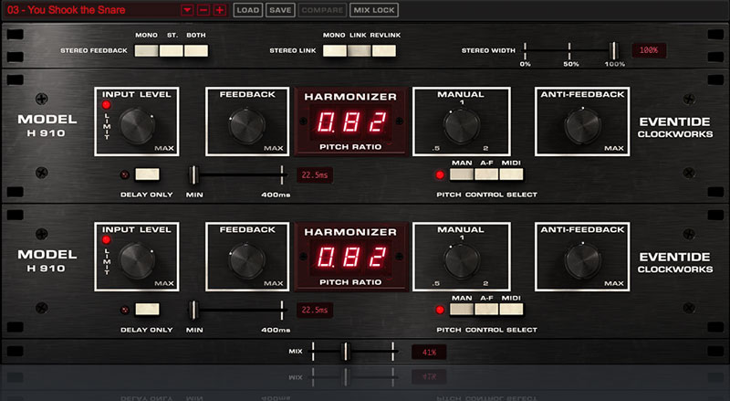The height and width of the screenshot is (401, 730).
Task: Click the minus button for previous preset
Action: [203, 10]
